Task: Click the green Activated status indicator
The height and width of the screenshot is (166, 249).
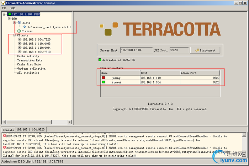Action: [100, 60]
